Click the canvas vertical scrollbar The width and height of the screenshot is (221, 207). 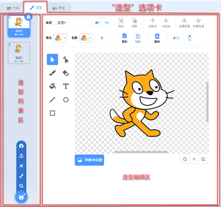point(207,102)
